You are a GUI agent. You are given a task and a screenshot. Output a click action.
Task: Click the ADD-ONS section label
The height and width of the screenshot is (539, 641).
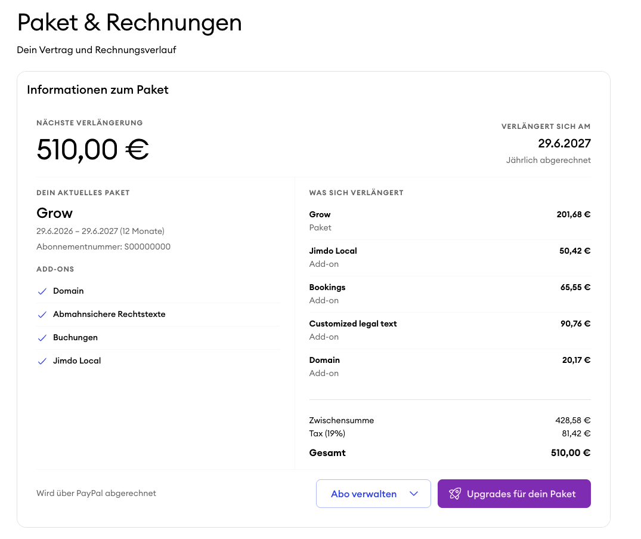pyautogui.click(x=55, y=269)
